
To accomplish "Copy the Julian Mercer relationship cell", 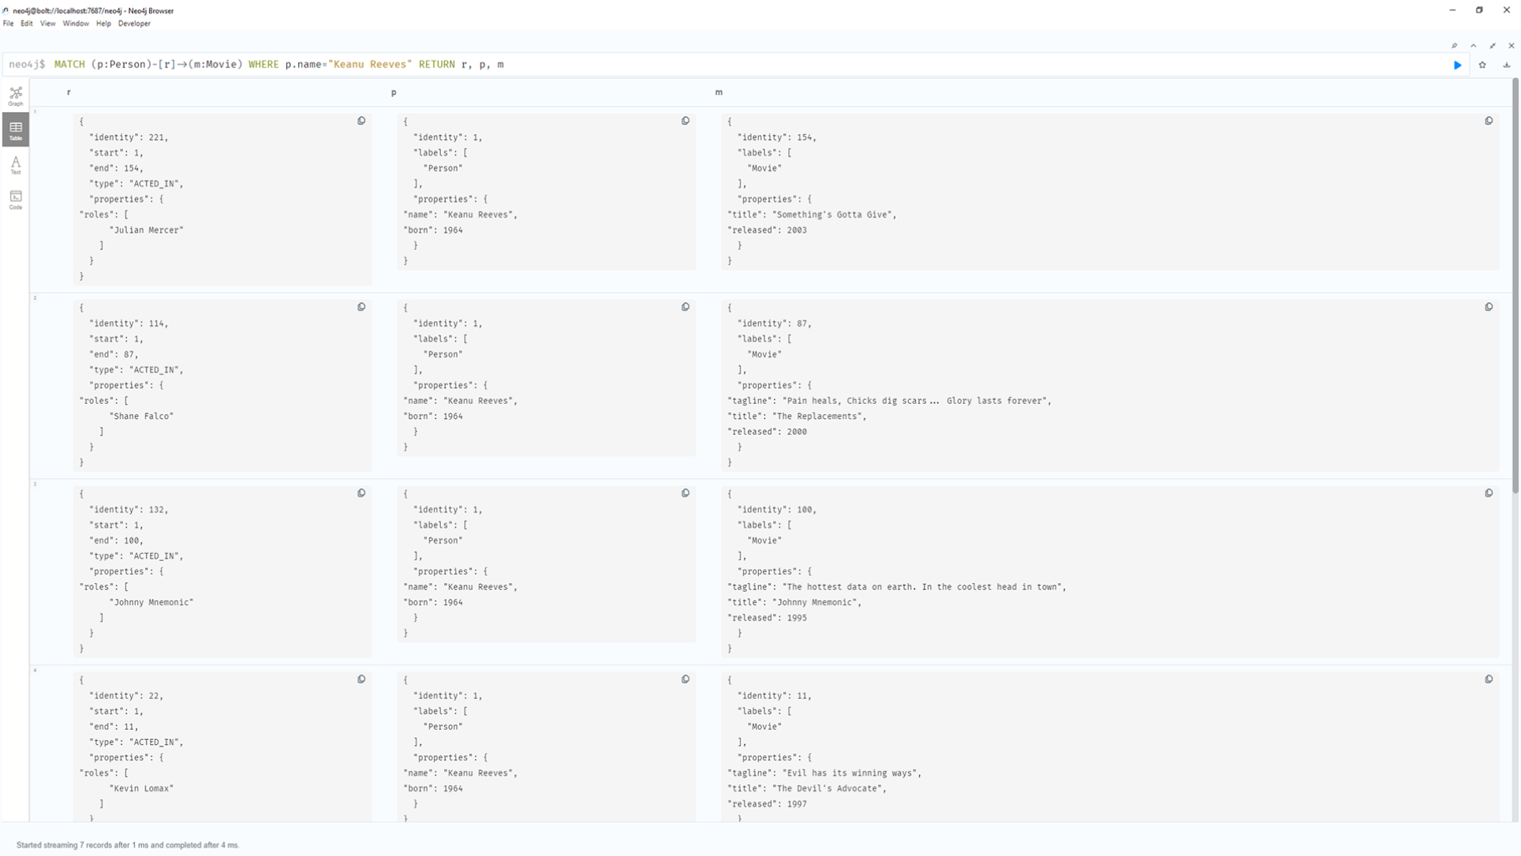I will (x=361, y=121).
